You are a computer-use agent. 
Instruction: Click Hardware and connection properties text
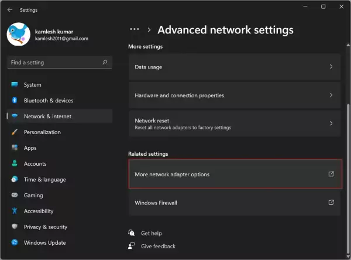coord(180,95)
